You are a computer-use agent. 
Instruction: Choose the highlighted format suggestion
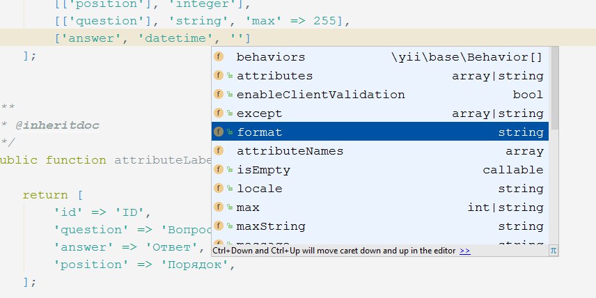click(380, 132)
